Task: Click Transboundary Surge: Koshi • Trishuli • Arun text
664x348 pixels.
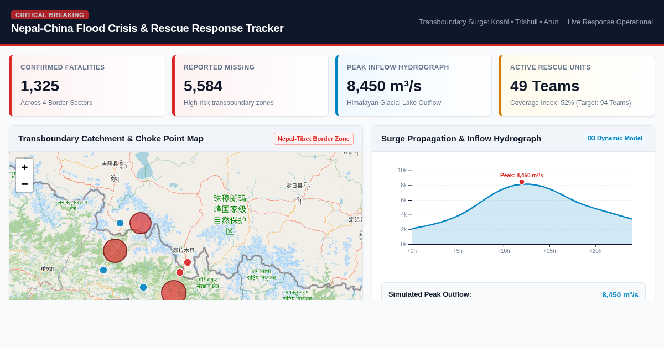Action: coord(489,22)
